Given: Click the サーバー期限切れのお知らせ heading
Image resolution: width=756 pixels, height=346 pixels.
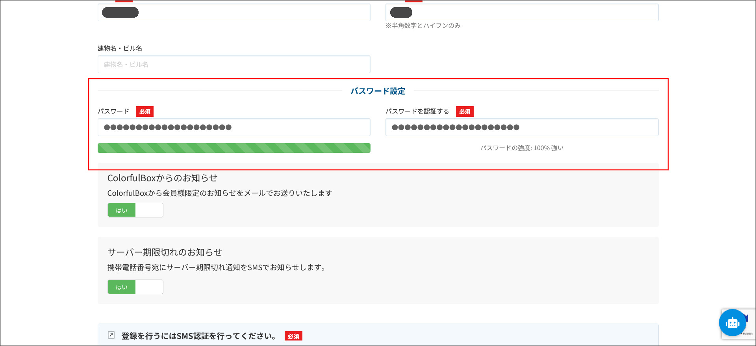Looking at the screenshot, I should click(165, 252).
